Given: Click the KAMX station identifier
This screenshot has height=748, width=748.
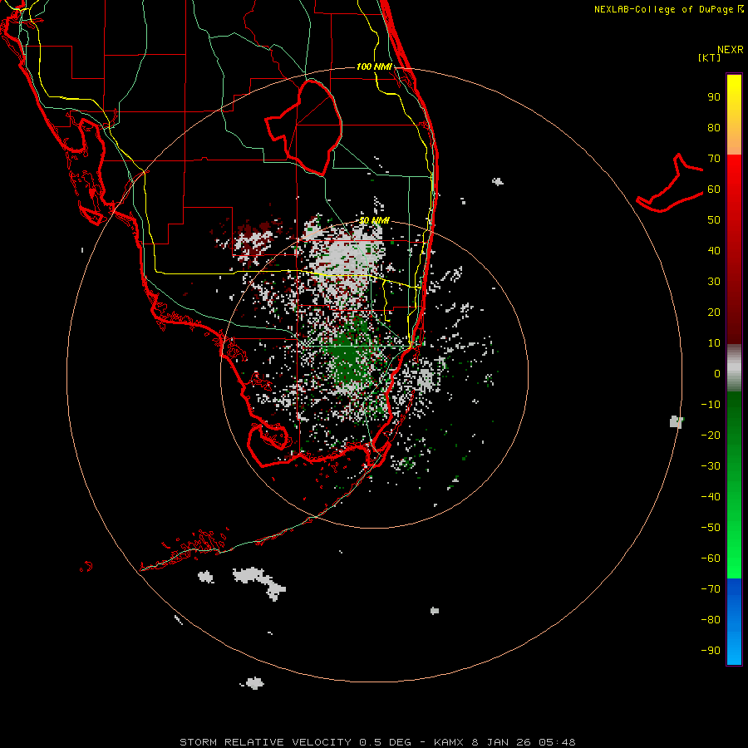Looking at the screenshot, I should click(450, 742).
